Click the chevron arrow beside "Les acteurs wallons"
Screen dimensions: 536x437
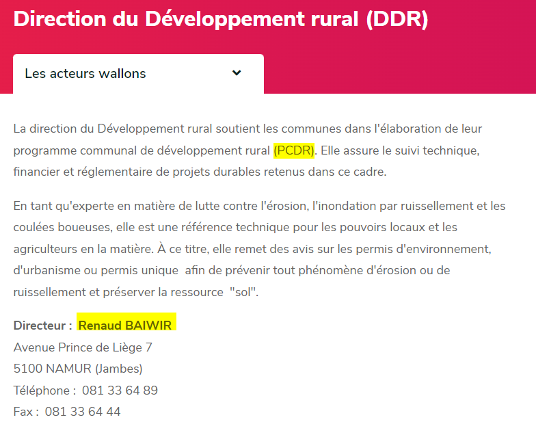[237, 72]
